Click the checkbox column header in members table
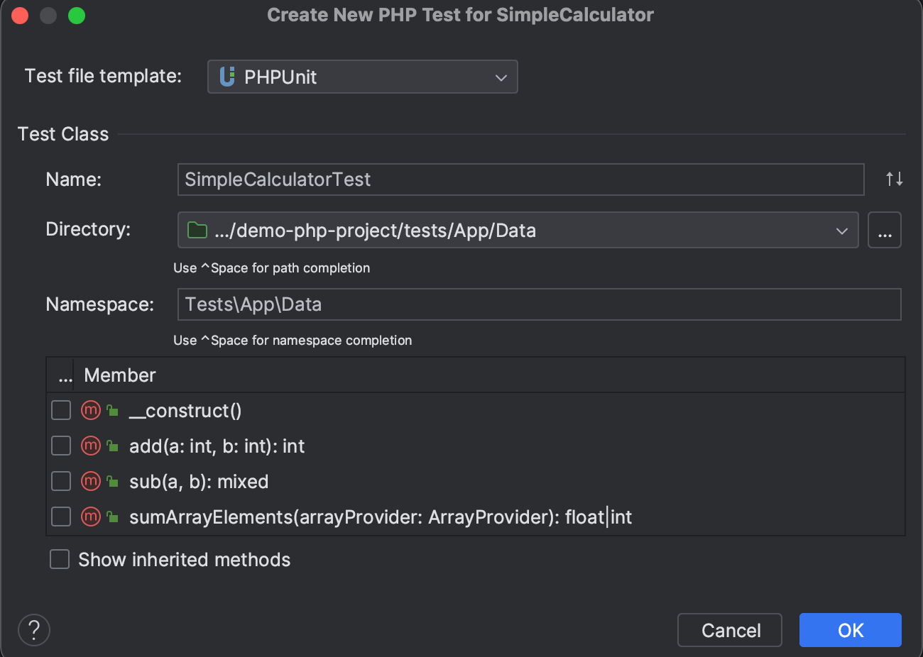 65,375
